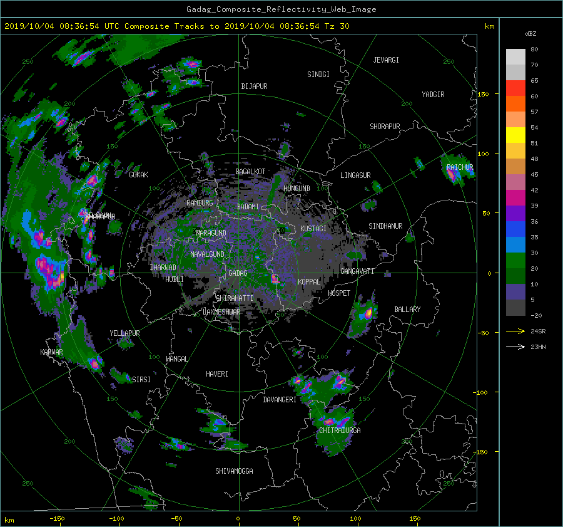Select the HANGAL label

(x=176, y=359)
